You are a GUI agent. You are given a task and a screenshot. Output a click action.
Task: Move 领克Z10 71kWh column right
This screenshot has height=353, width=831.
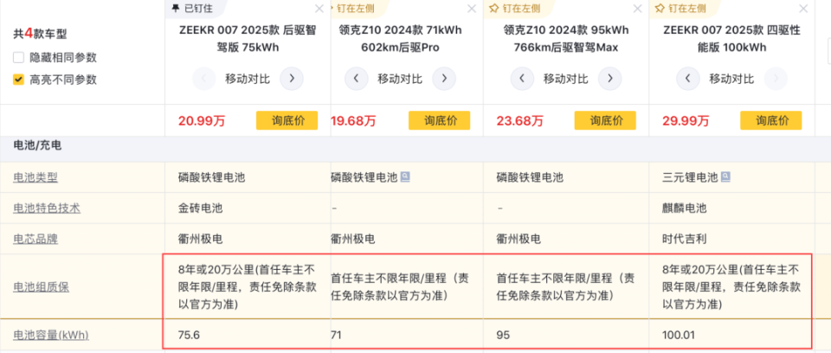(x=443, y=79)
